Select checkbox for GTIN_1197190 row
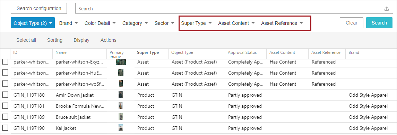Viewport: 397px width, 135px height. tap(5, 128)
